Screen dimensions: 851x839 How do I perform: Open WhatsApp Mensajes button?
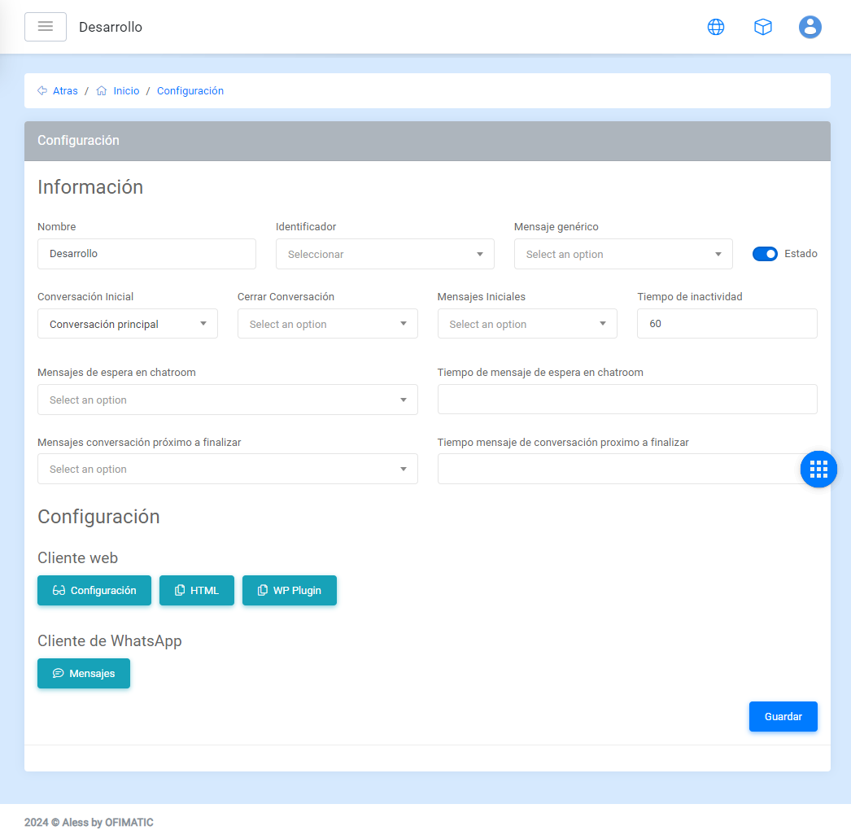pyautogui.click(x=84, y=674)
